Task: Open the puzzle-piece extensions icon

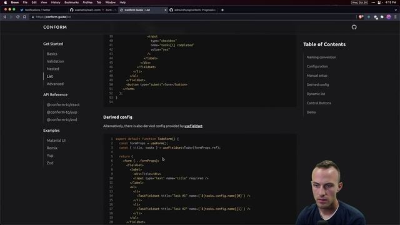Action: pos(382,17)
